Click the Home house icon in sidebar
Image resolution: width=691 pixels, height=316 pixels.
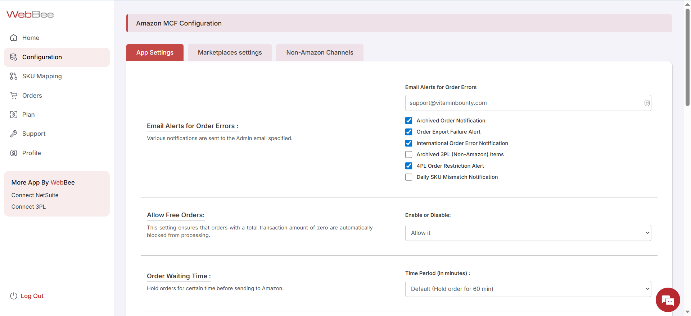[x=14, y=38]
